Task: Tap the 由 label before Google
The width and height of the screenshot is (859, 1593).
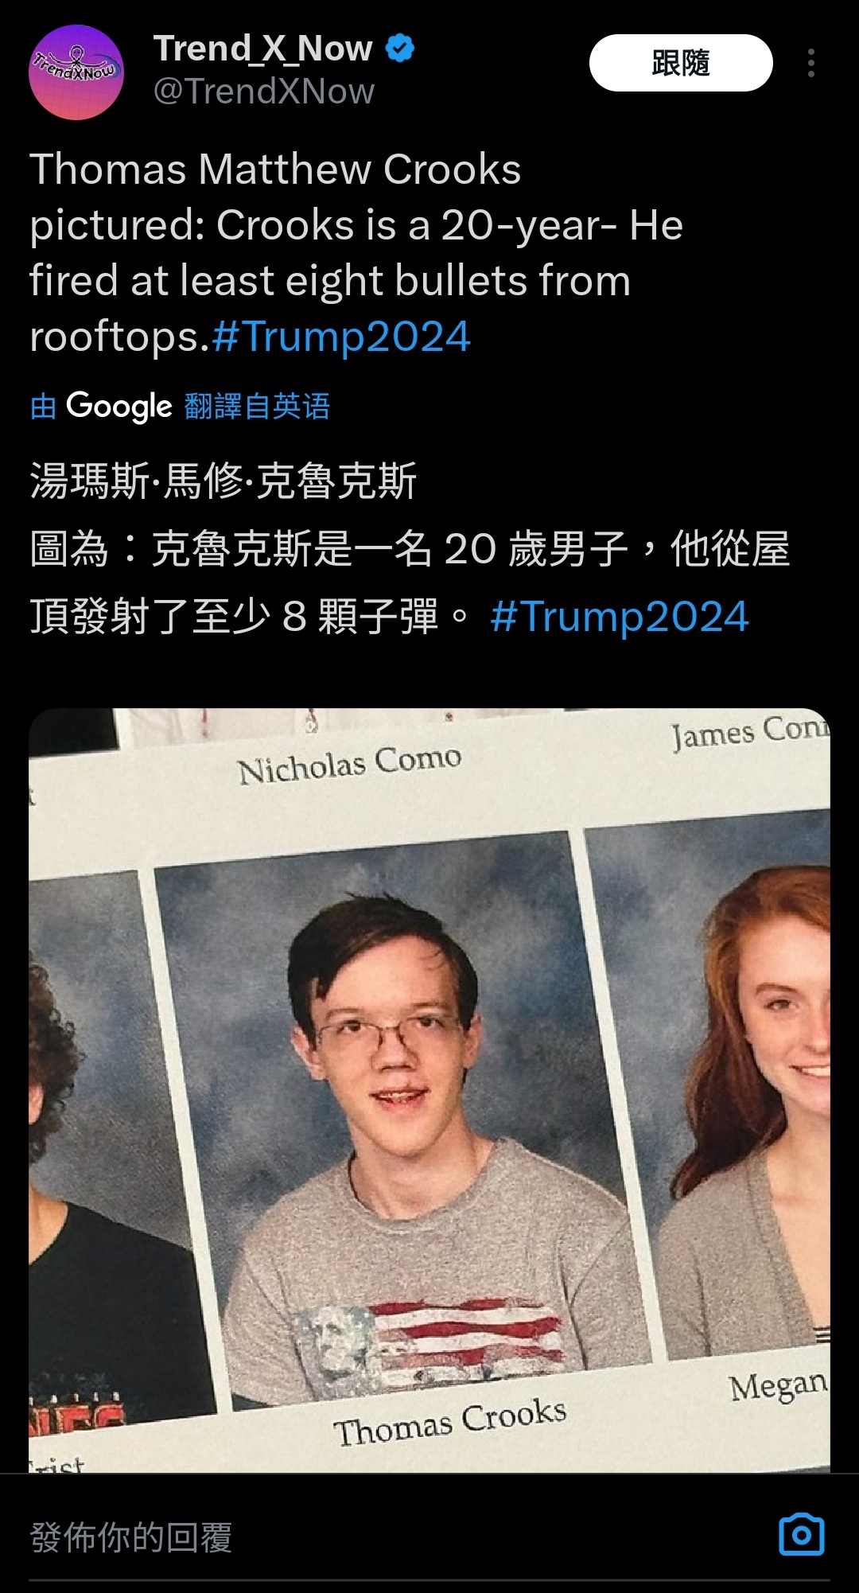Action: click(43, 407)
